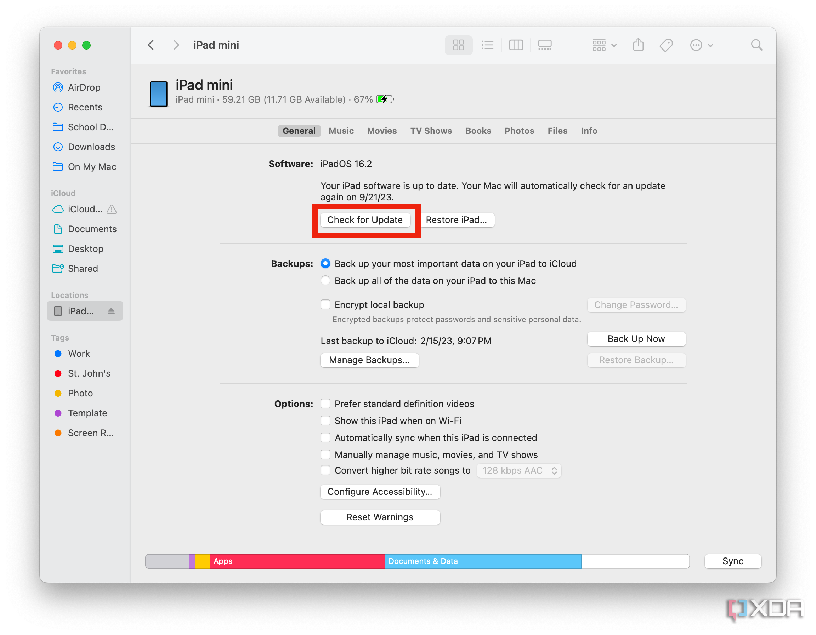This screenshot has width=816, height=635.
Task: Switch to icon grid view
Action: click(x=458, y=45)
